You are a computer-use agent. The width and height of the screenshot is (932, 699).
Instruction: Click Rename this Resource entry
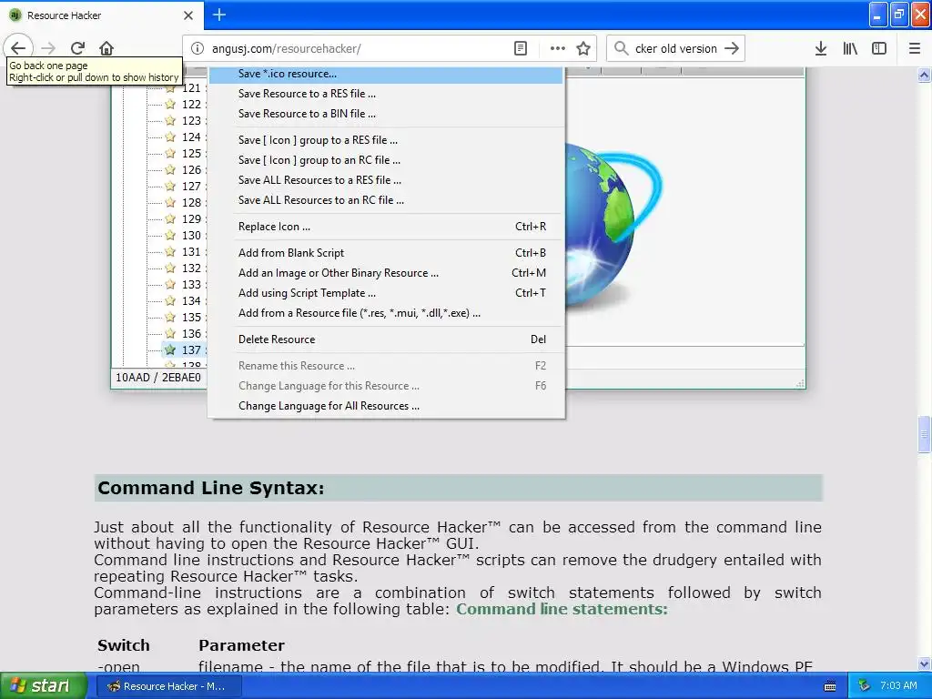click(386, 366)
